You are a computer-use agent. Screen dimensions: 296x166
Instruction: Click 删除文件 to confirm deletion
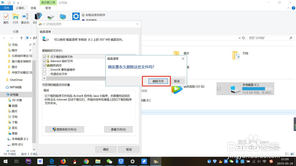(158, 81)
